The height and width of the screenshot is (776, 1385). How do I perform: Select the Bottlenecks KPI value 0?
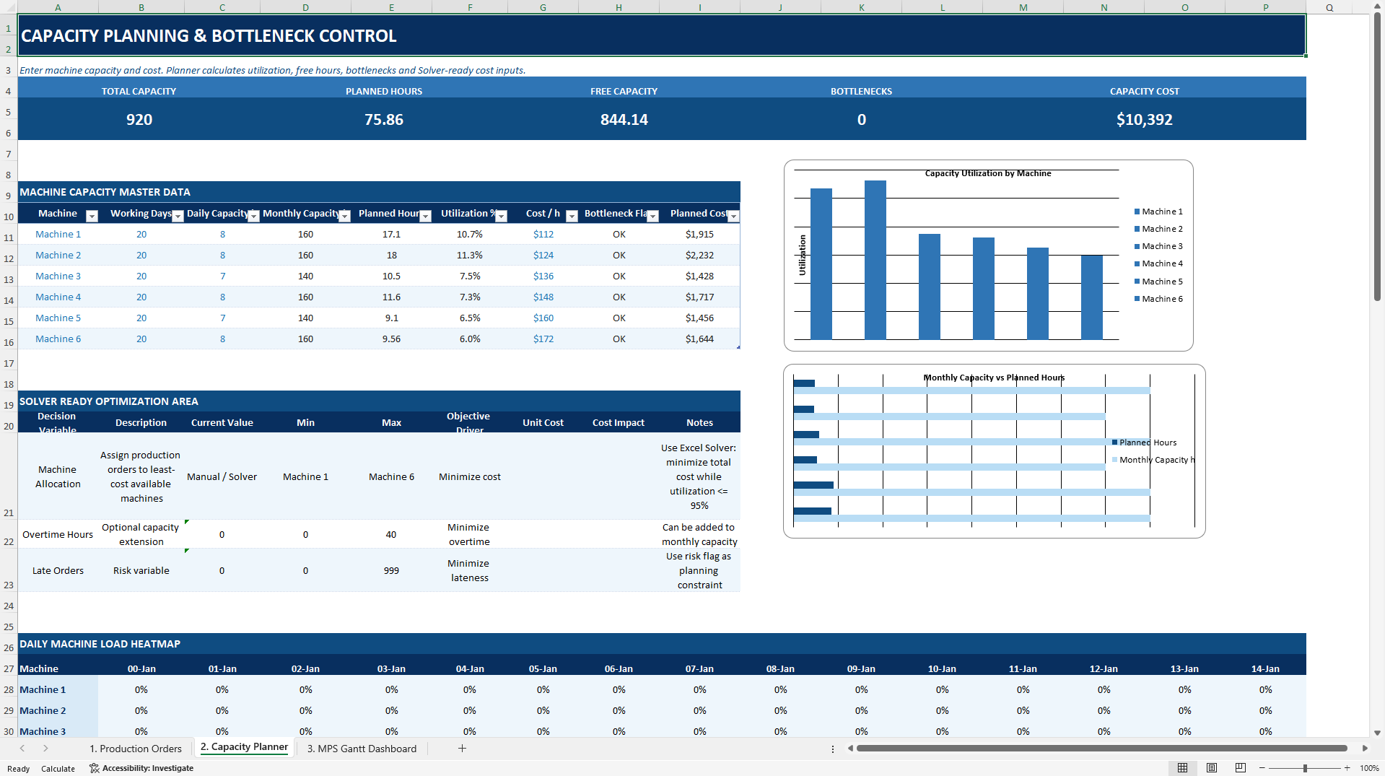pos(862,120)
